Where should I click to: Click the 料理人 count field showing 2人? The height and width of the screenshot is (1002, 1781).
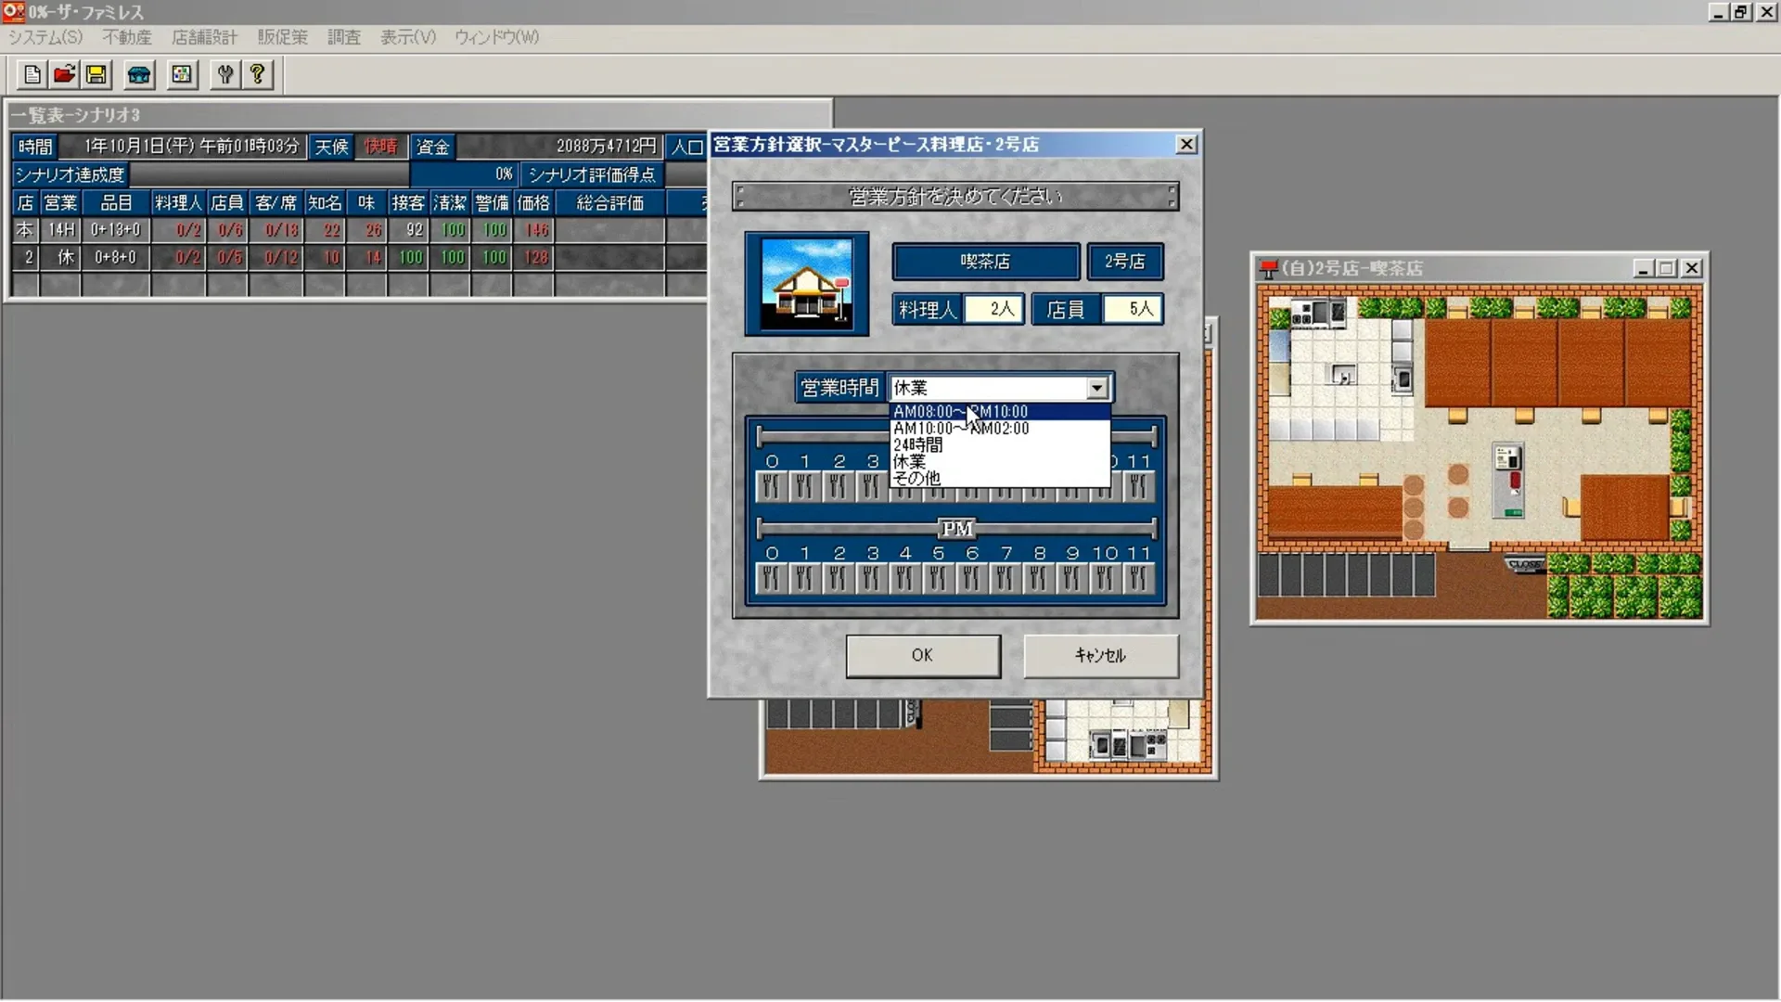(x=993, y=309)
